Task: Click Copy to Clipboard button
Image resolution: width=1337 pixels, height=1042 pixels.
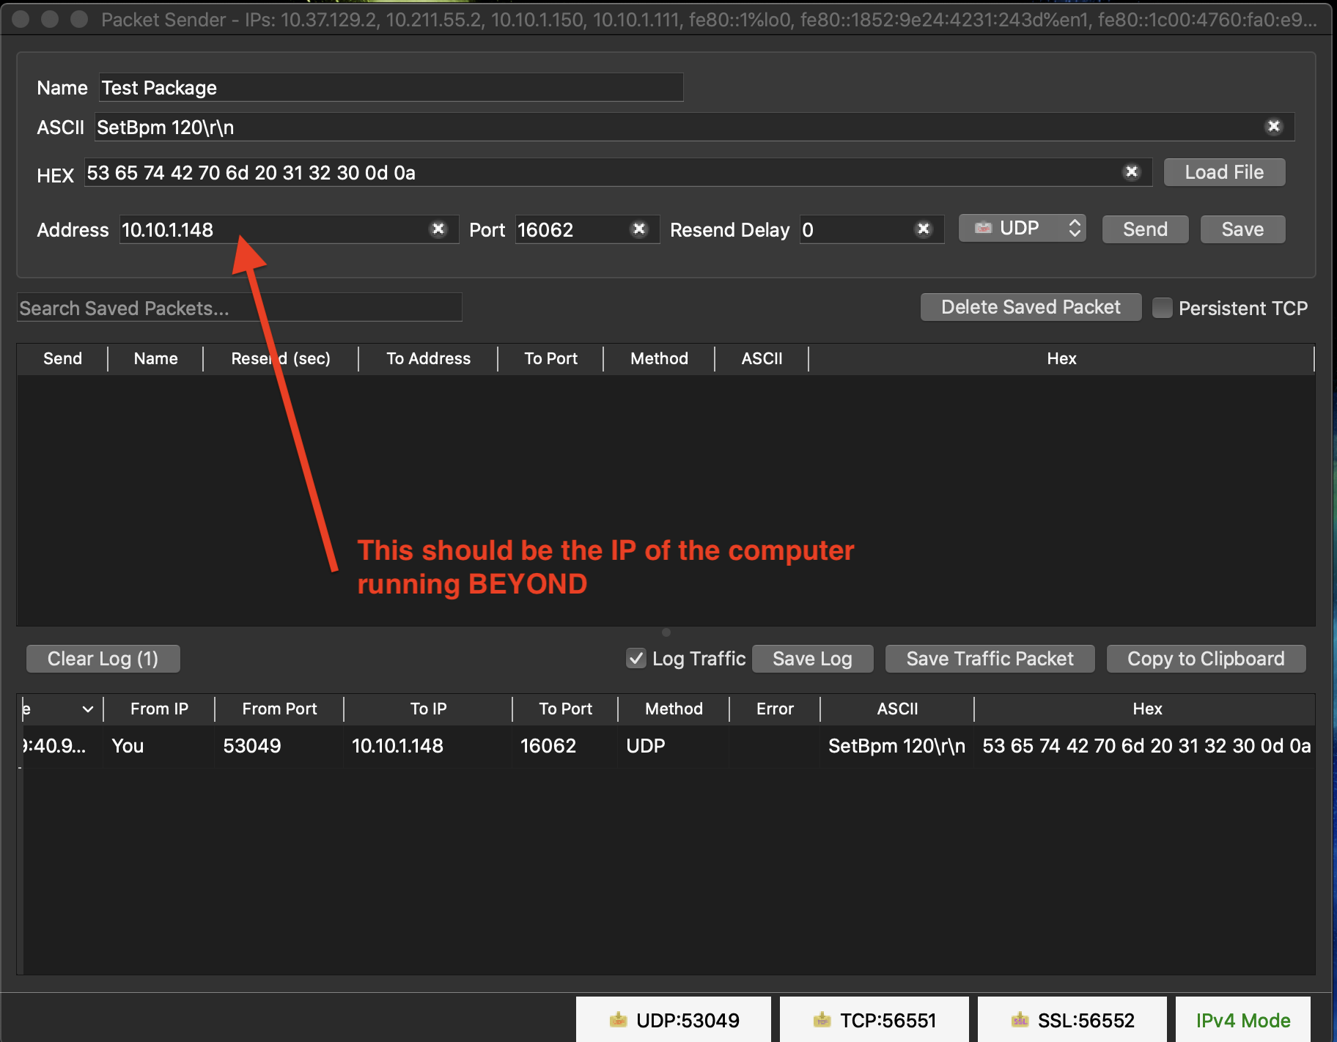Action: coord(1205,658)
